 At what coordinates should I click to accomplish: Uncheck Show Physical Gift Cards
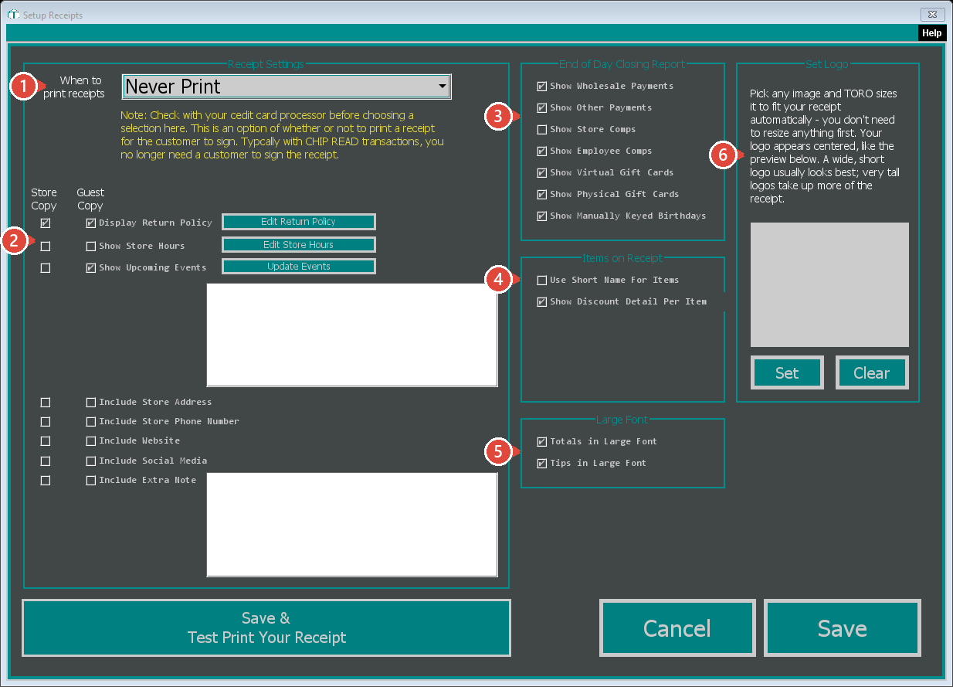point(542,195)
